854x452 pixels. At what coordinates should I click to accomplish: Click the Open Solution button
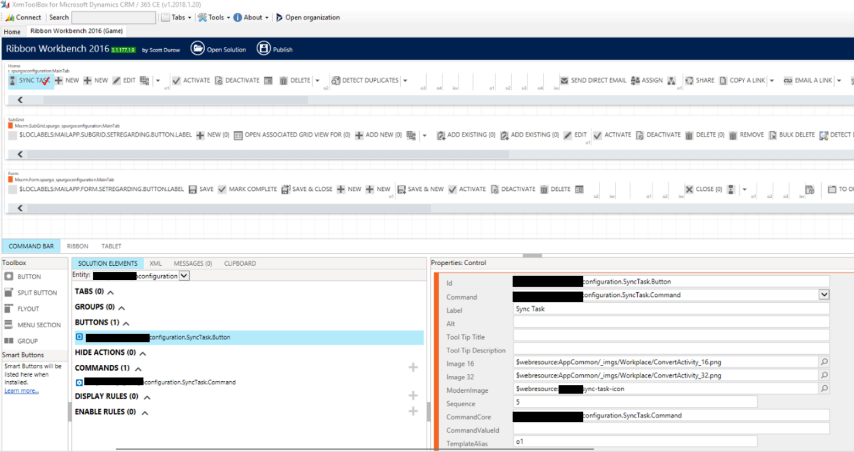pos(219,49)
